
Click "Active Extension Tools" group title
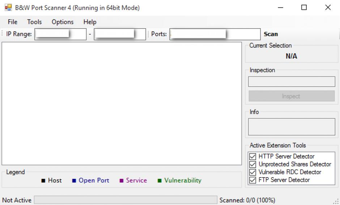(x=277, y=145)
